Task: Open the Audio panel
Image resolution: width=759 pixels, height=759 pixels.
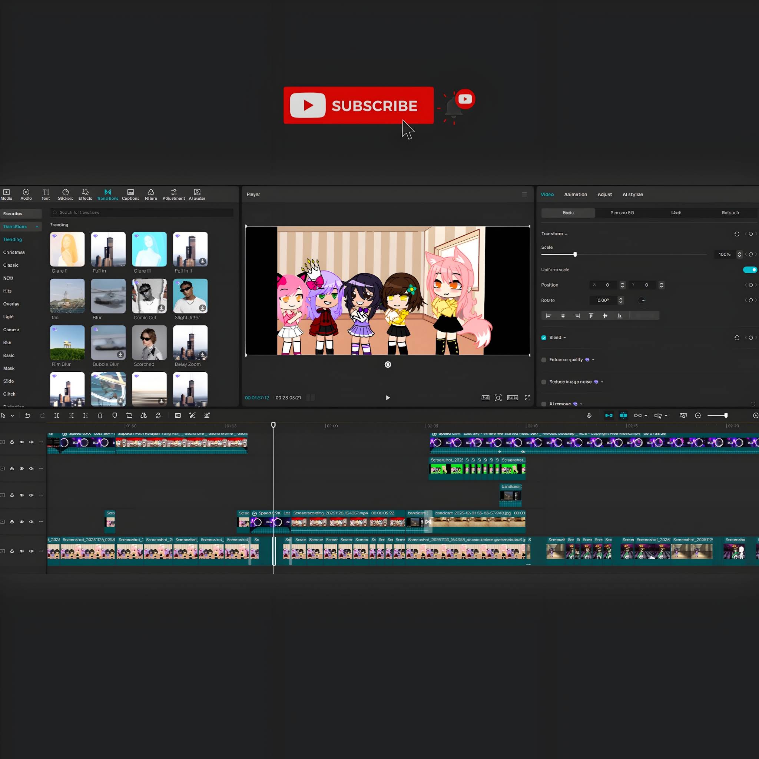Action: pos(26,195)
